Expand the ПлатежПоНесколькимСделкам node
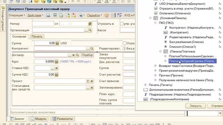Viewport: 223px width, 125px height. [x=165, y=56]
